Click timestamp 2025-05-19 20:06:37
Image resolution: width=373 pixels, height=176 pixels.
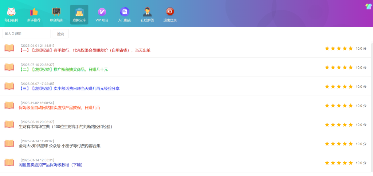(x=37, y=122)
